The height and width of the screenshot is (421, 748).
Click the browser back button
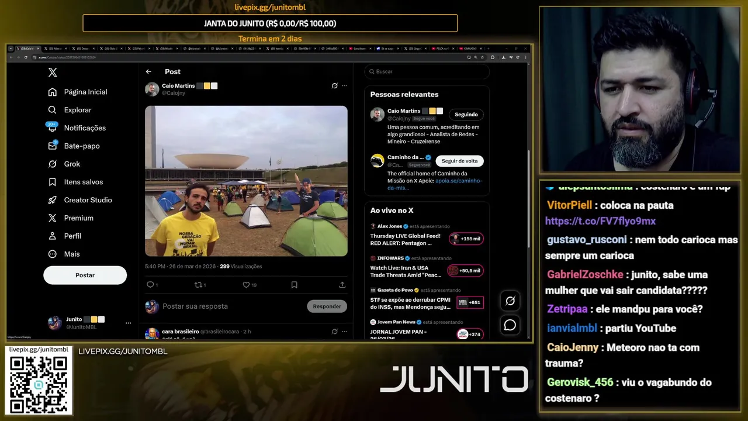[11, 57]
